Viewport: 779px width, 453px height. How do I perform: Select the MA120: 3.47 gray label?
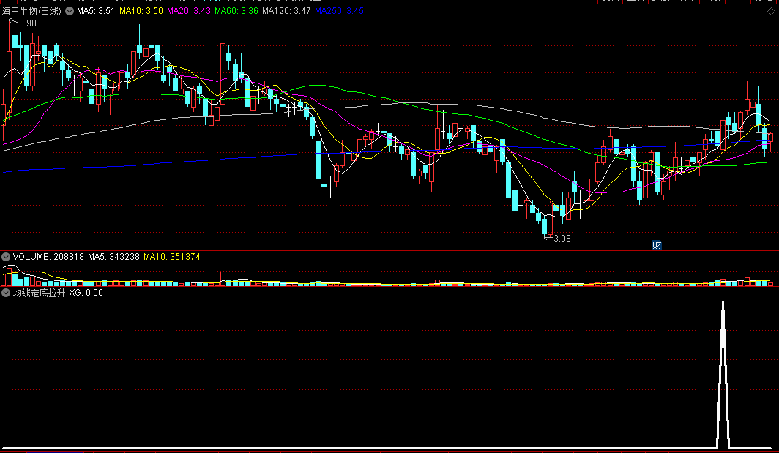click(287, 11)
